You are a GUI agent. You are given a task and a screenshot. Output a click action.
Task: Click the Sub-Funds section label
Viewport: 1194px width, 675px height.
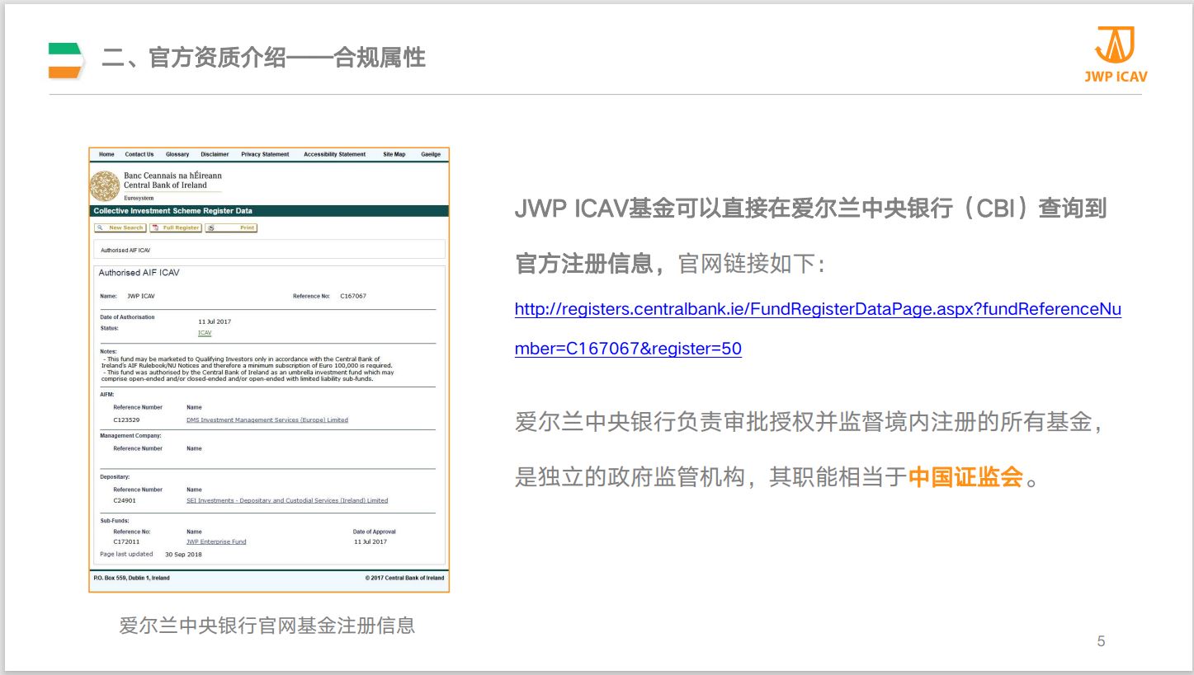click(x=115, y=521)
